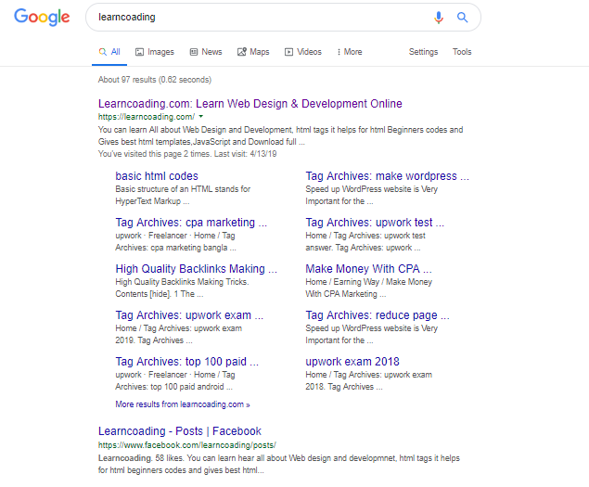Open the Videos tab
589x487 pixels.
303,52
